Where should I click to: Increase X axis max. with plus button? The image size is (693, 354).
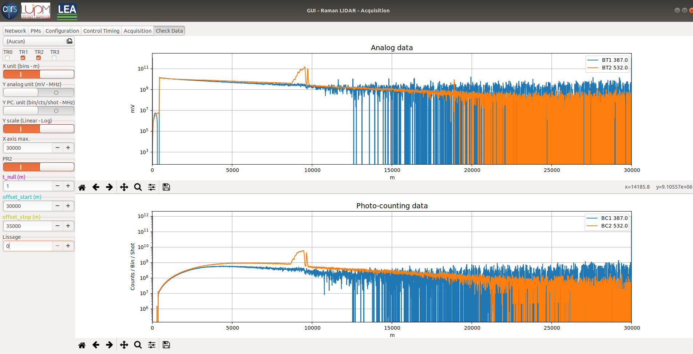click(x=68, y=148)
